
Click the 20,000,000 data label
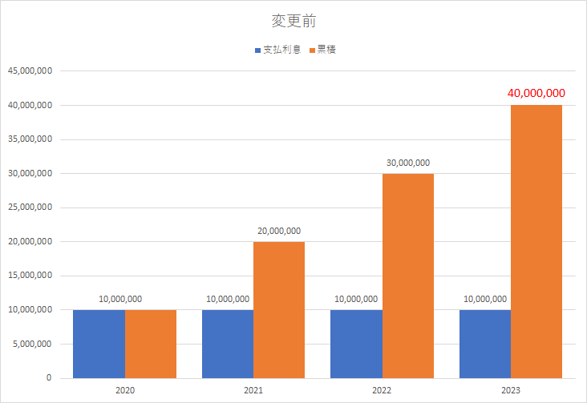coord(279,231)
